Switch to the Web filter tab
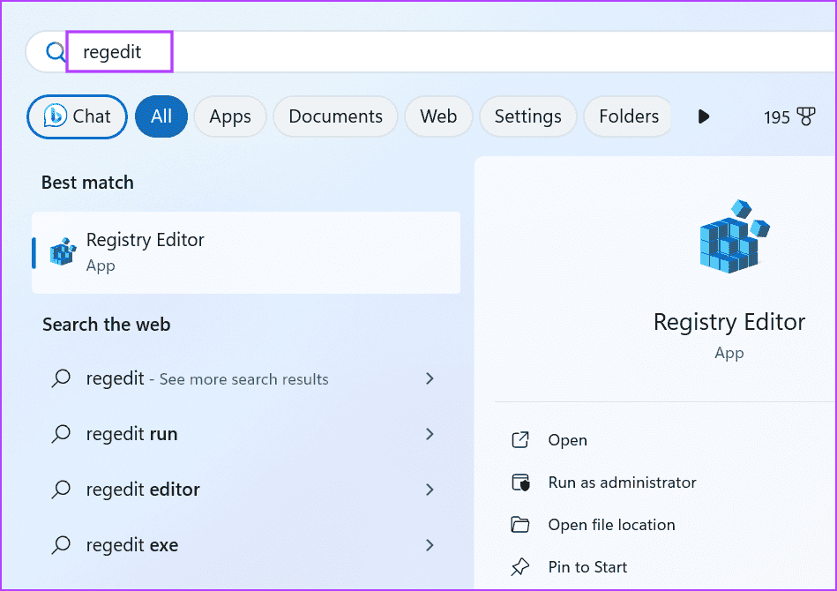The width and height of the screenshot is (837, 591). point(438,116)
